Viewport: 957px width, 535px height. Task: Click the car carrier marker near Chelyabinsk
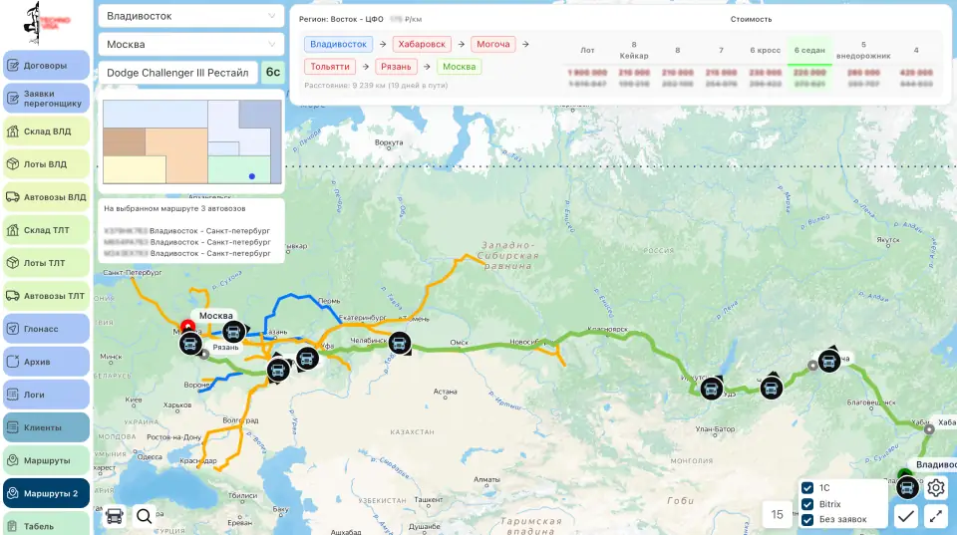(x=400, y=343)
